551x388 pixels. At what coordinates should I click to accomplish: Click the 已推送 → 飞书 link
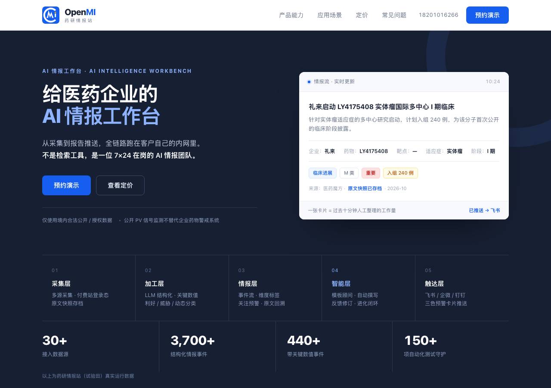pyautogui.click(x=484, y=210)
